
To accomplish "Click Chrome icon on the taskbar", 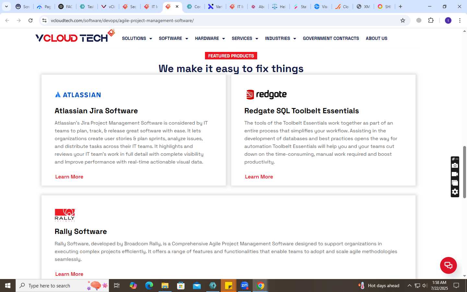I will (260, 286).
